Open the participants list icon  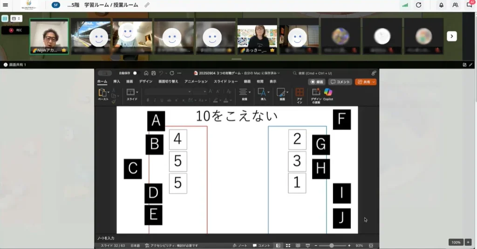(x=455, y=5)
